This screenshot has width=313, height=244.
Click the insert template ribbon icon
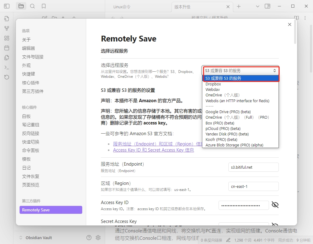7,58
